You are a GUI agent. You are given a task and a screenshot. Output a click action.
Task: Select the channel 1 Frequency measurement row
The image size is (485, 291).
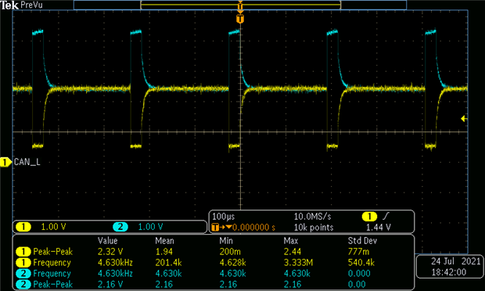pyautogui.click(x=214, y=263)
